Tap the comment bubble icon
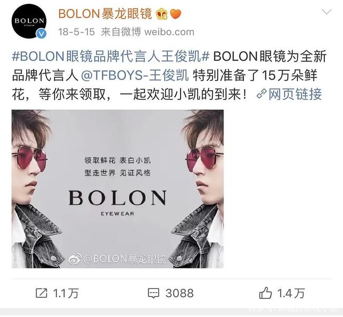This screenshot has width=343, height=317. (x=154, y=293)
